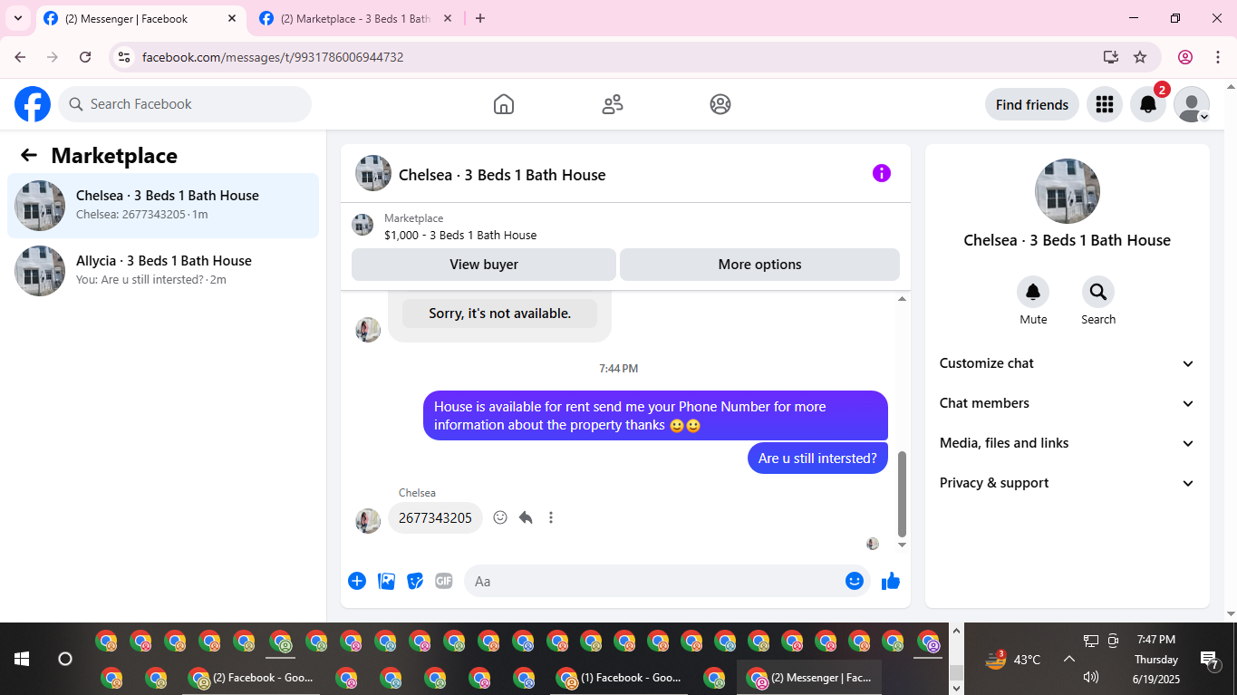Open the account profile picture menu
Image resolution: width=1237 pixels, height=695 pixels.
[1192, 104]
